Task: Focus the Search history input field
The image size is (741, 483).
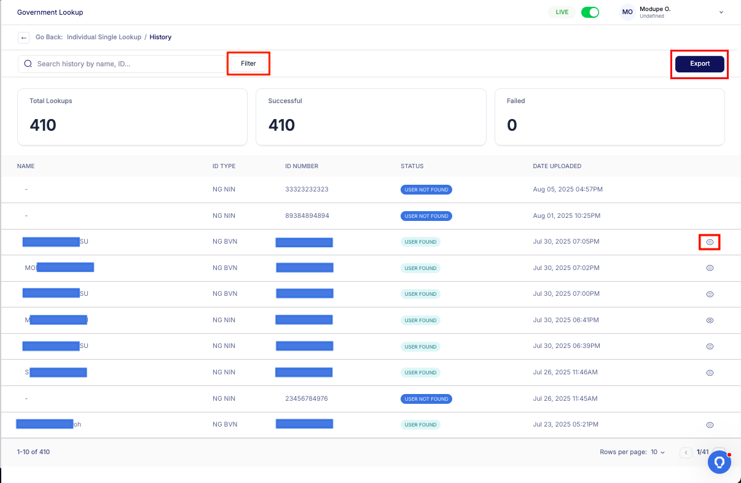Action: click(129, 64)
